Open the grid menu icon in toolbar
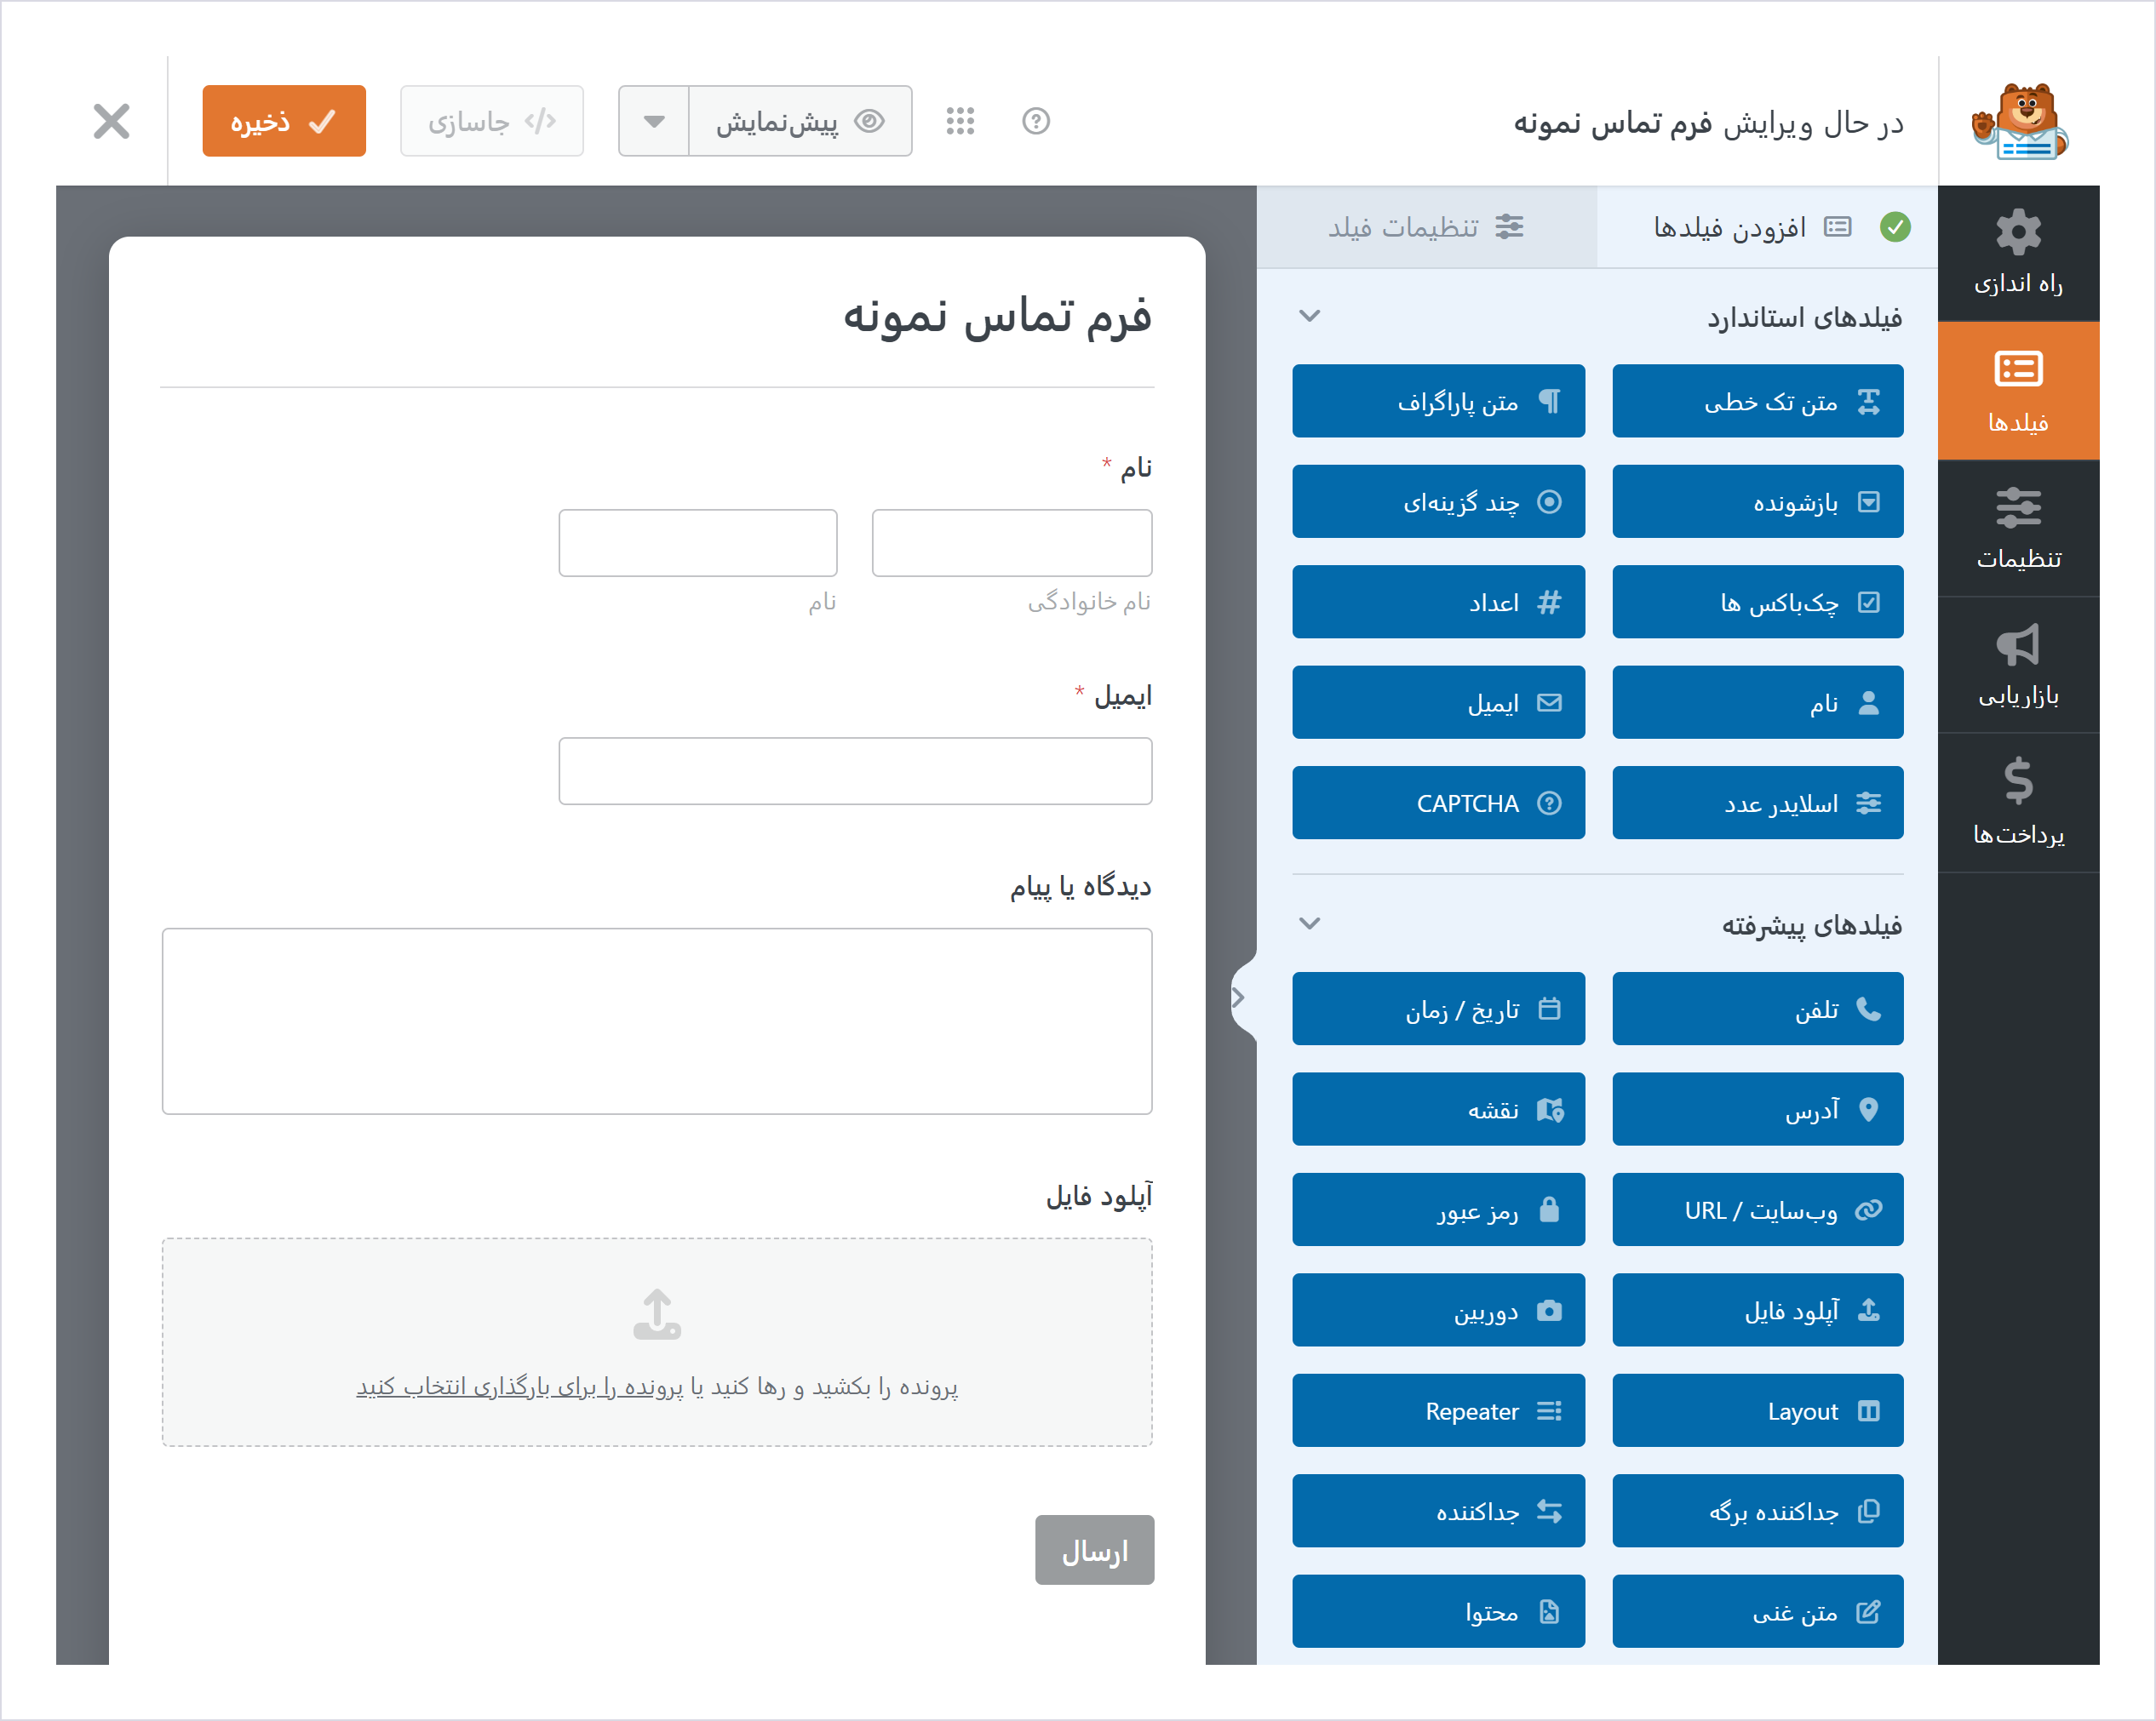Image resolution: width=2156 pixels, height=1721 pixels. click(960, 121)
